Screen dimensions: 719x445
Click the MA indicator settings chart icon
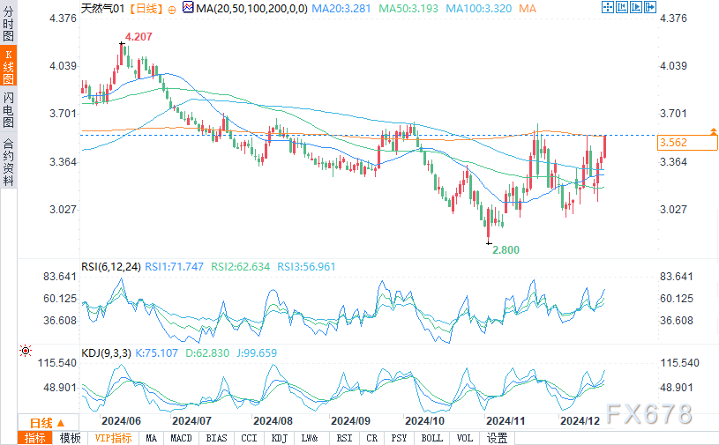click(188, 7)
